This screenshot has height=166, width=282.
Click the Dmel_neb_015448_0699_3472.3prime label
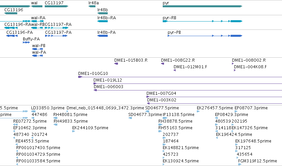click(x=105, y=108)
